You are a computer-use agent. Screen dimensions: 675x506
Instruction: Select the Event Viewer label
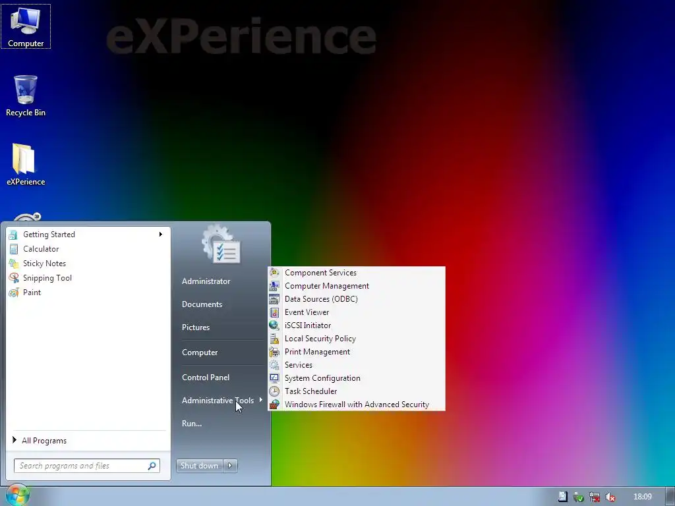[307, 312]
